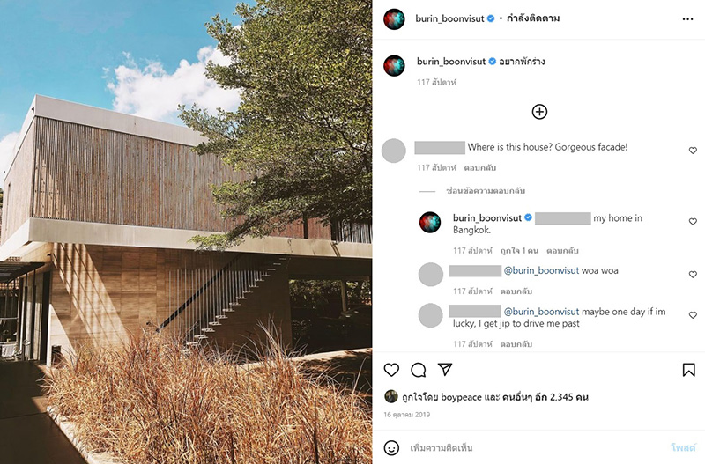
Task: Reply to 'Where is this house' comment
Action: (x=479, y=168)
